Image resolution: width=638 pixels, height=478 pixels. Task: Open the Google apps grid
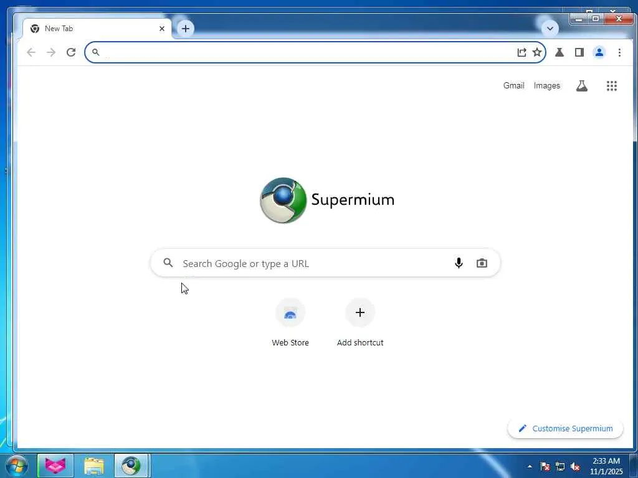[612, 86]
